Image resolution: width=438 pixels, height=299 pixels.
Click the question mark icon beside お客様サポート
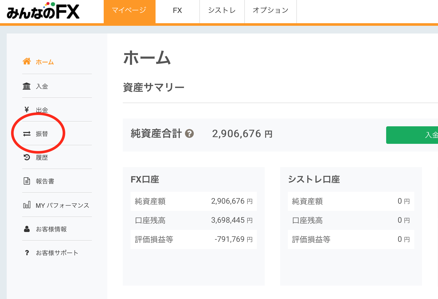coord(27,253)
